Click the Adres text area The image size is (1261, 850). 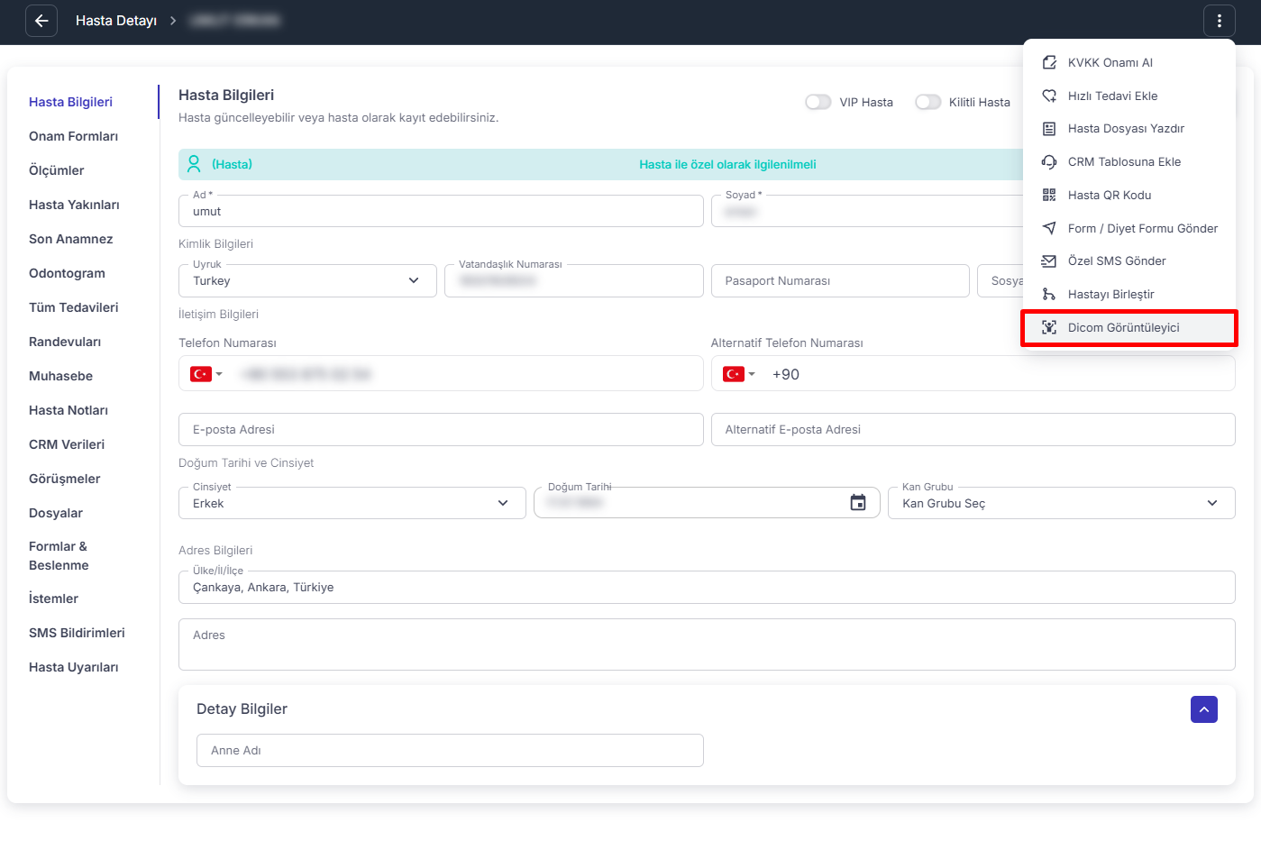point(707,644)
